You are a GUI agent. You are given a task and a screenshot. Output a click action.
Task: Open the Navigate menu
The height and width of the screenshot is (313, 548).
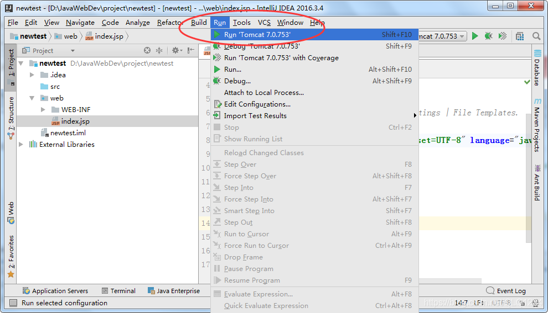pos(80,22)
